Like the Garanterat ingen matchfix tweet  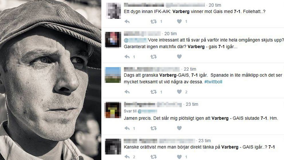(x=179, y=56)
